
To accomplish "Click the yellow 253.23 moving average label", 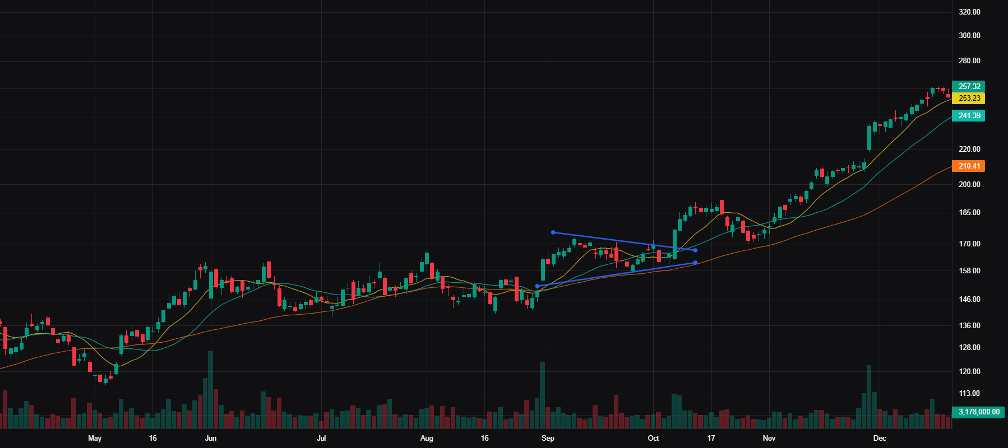I will 969,98.
